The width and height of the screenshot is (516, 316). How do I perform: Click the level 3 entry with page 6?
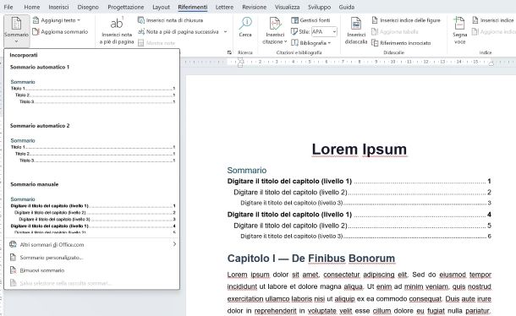point(365,236)
